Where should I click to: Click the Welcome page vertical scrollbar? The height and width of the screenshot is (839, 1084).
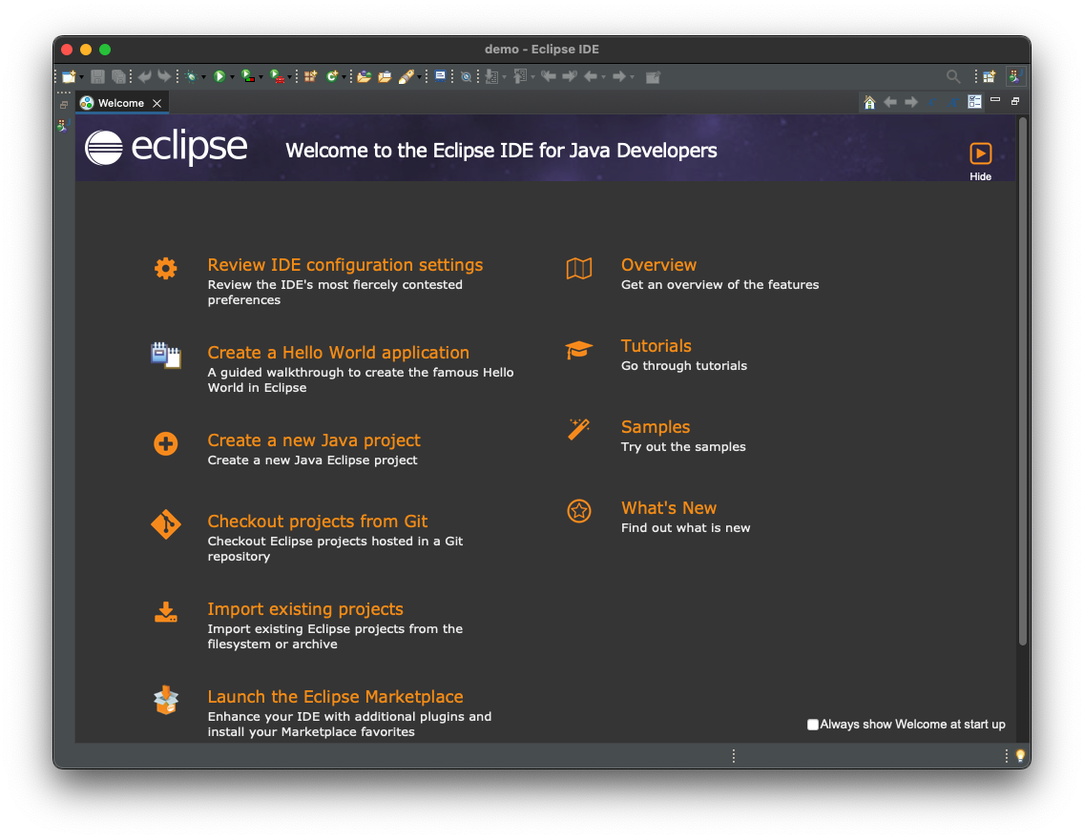(x=1023, y=381)
